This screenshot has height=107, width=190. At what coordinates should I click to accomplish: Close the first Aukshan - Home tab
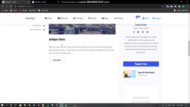pos(28,2)
